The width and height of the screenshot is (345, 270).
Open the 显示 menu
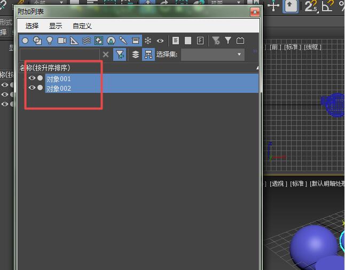[x=56, y=26]
